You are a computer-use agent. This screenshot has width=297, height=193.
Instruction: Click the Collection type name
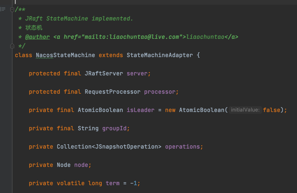[x=74, y=147]
